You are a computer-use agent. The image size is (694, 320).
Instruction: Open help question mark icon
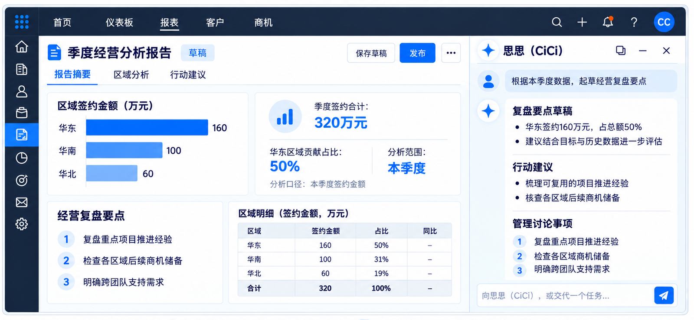pos(634,22)
